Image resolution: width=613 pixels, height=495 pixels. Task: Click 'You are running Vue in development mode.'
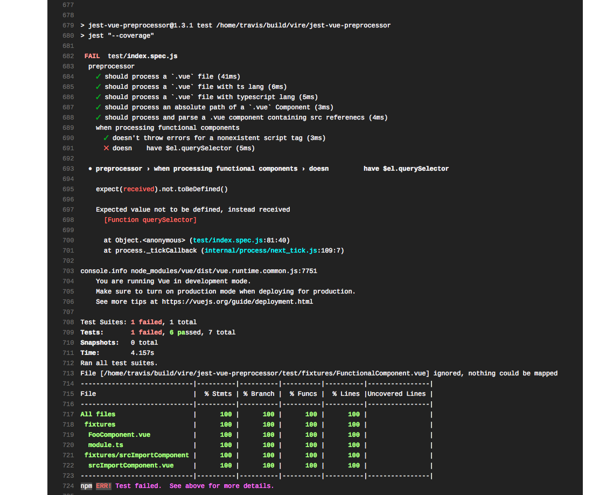pos(173,281)
